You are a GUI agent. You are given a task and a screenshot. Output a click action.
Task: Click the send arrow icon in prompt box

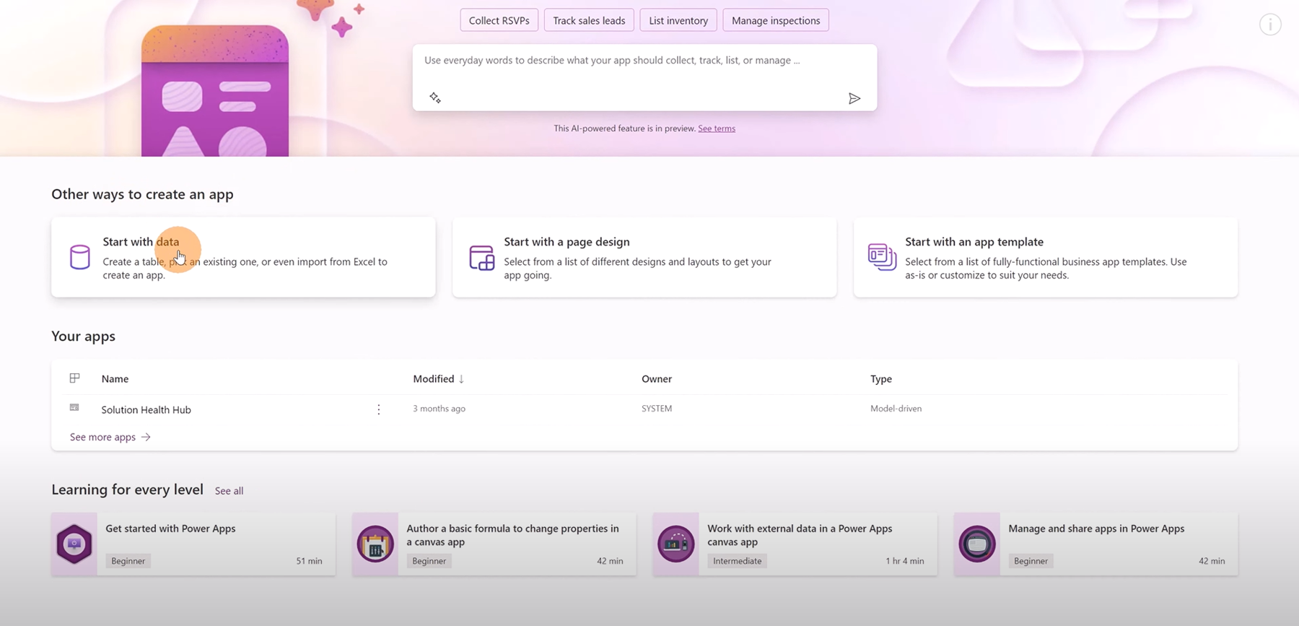pyautogui.click(x=854, y=98)
